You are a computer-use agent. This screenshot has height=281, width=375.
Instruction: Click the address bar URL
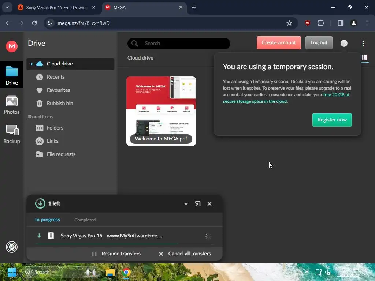click(83, 23)
